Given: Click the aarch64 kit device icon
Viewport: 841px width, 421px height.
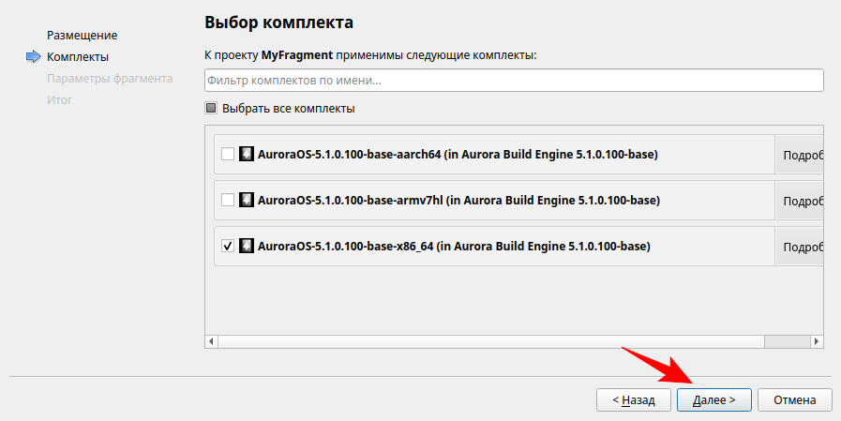Looking at the screenshot, I should 247,154.
